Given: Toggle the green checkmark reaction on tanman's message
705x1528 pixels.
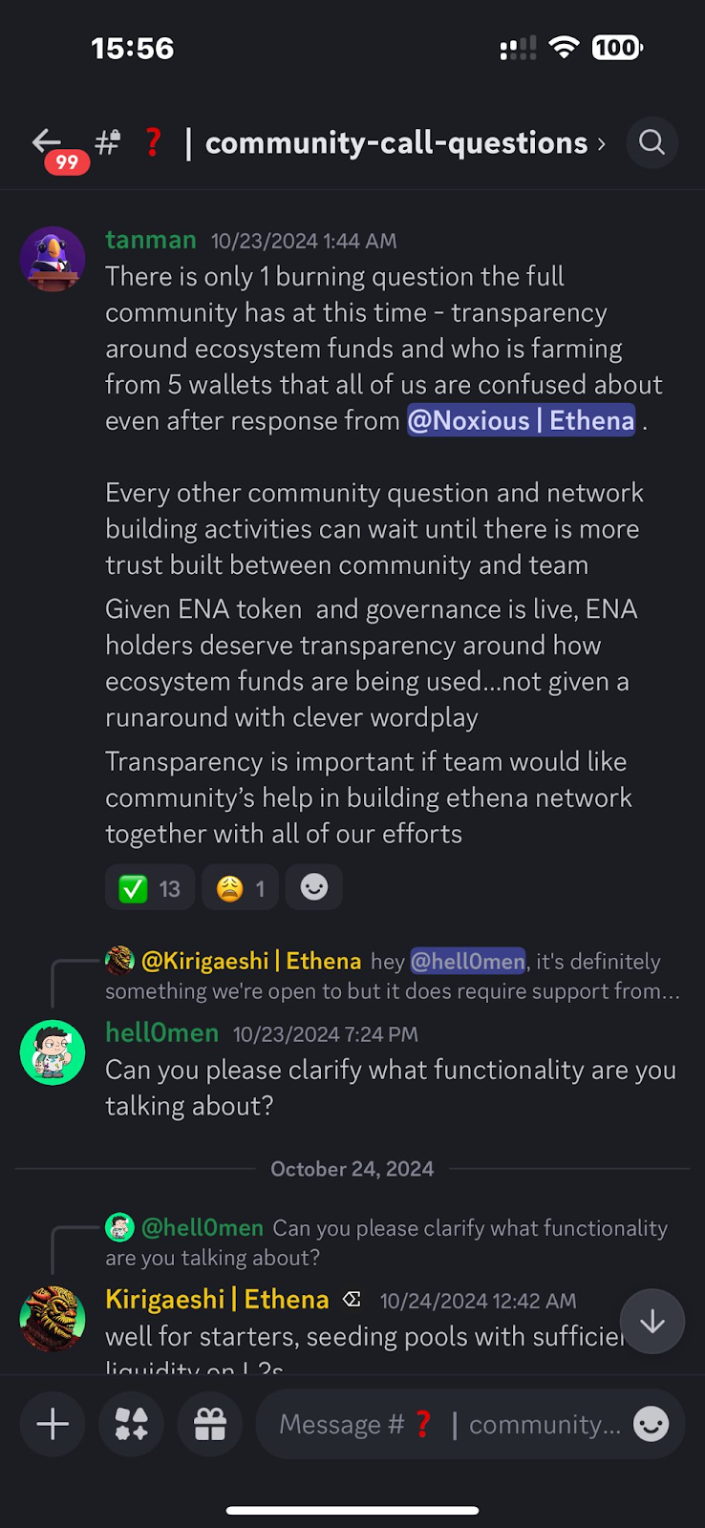Looking at the screenshot, I should 149,887.
